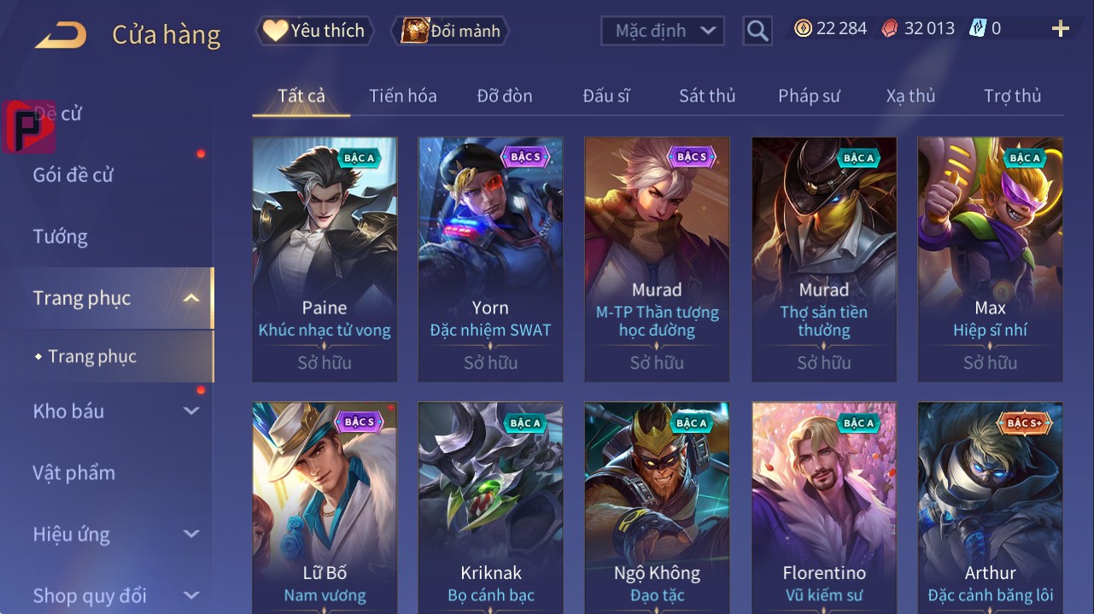Go back using the golden return arrow

tap(60, 35)
